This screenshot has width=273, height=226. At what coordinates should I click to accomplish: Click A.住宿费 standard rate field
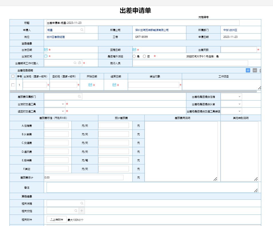56,125
